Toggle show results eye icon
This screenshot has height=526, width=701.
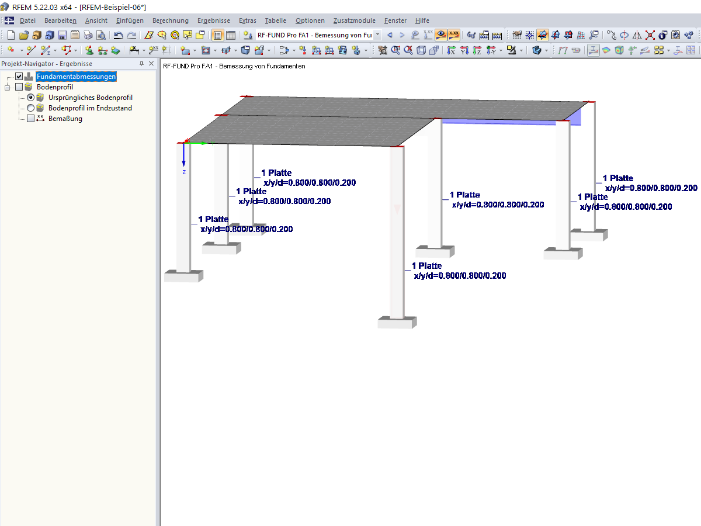(x=442, y=35)
